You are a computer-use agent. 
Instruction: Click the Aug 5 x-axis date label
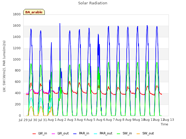click(x=91, y=120)
